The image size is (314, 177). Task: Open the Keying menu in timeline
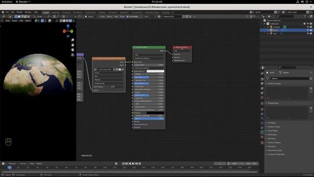point(24,164)
